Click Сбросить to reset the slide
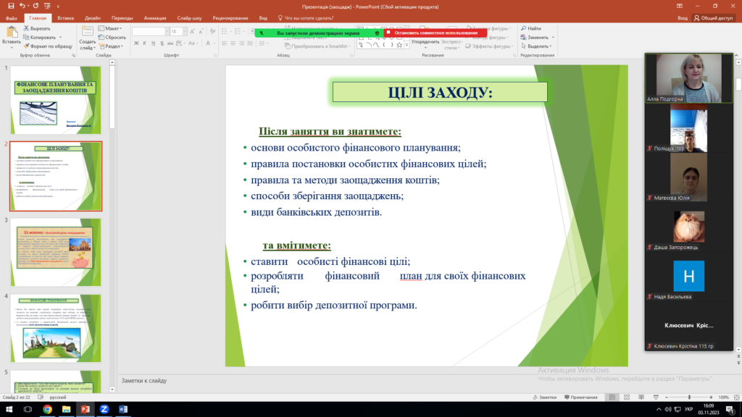The height and width of the screenshot is (417, 742). click(x=112, y=38)
